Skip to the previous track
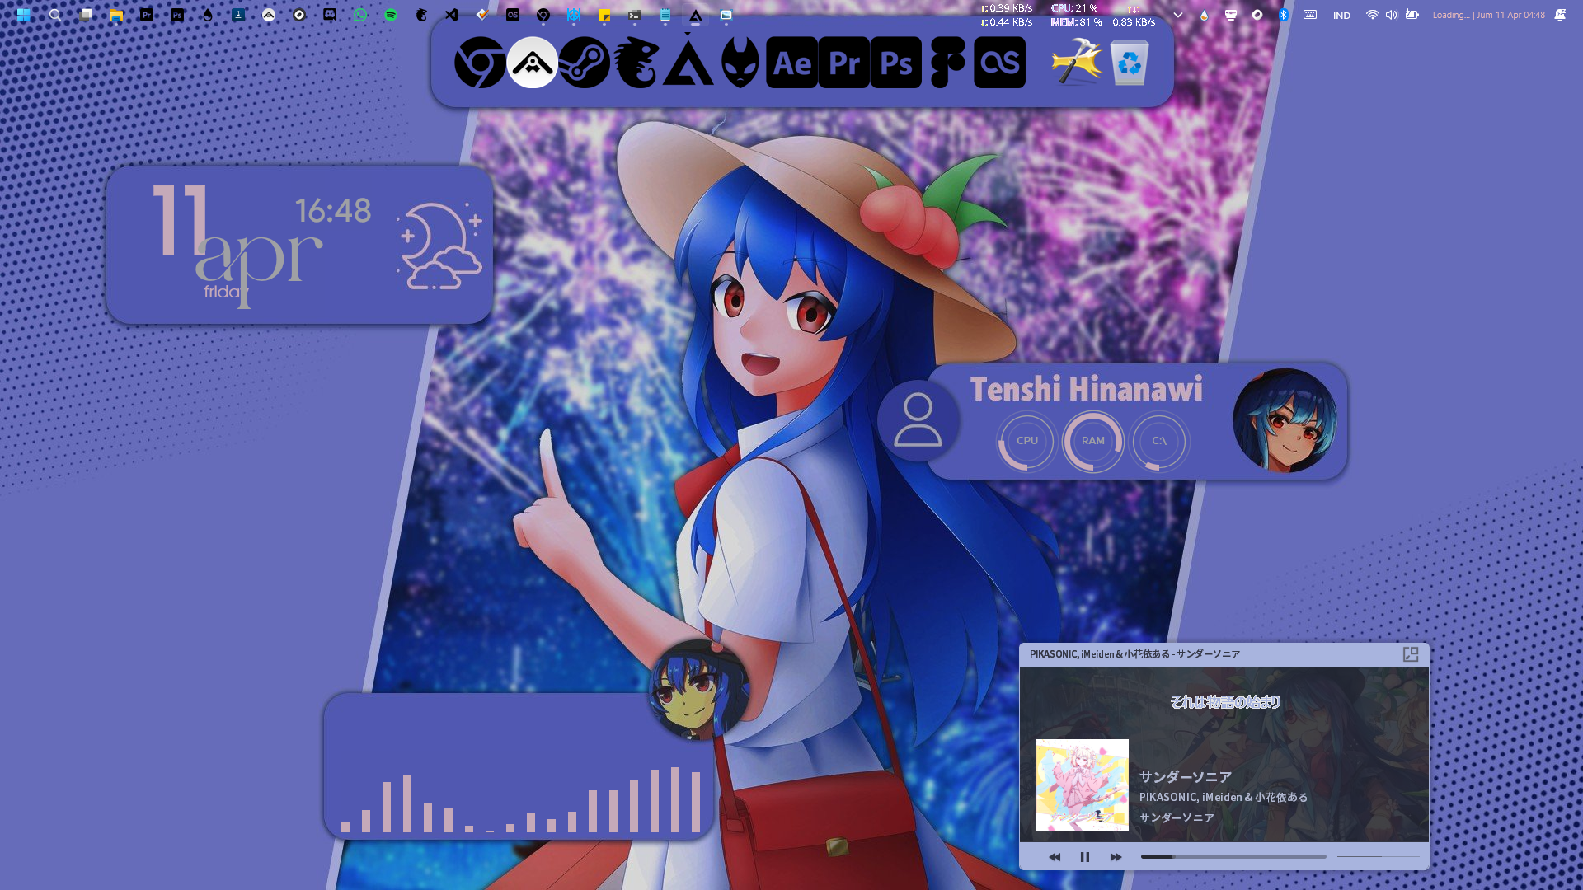The image size is (1583, 890). pos(1055,857)
